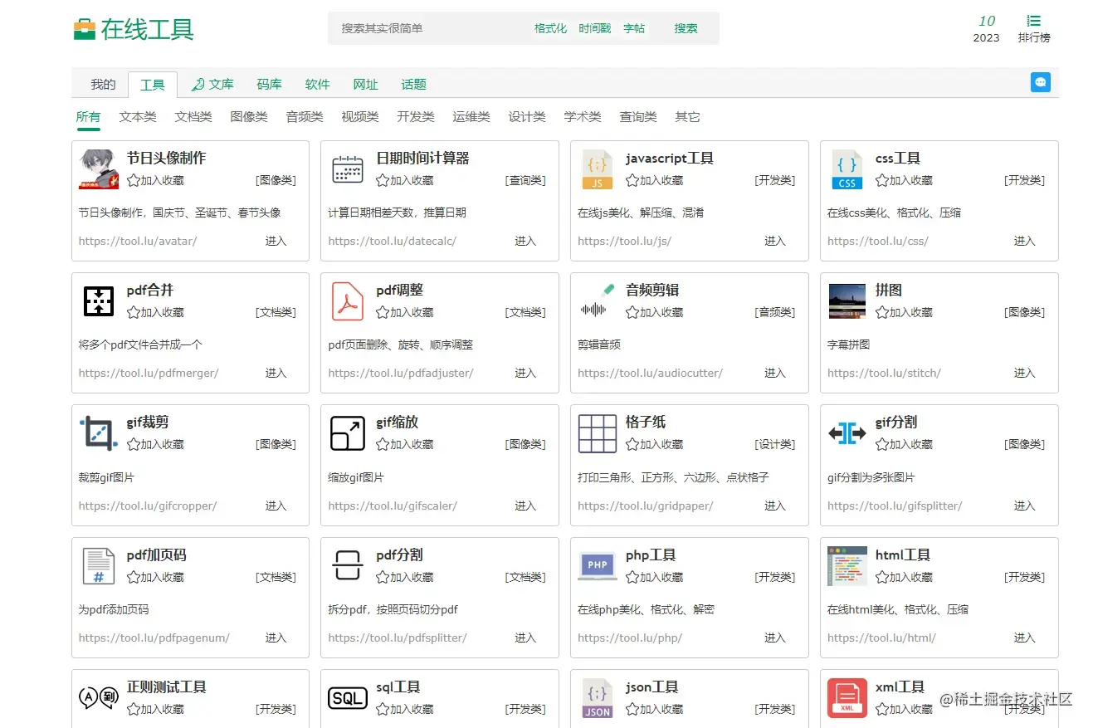Screen dimensions: 1093x728
Task: Switch to the 码库 tab
Action: point(269,84)
